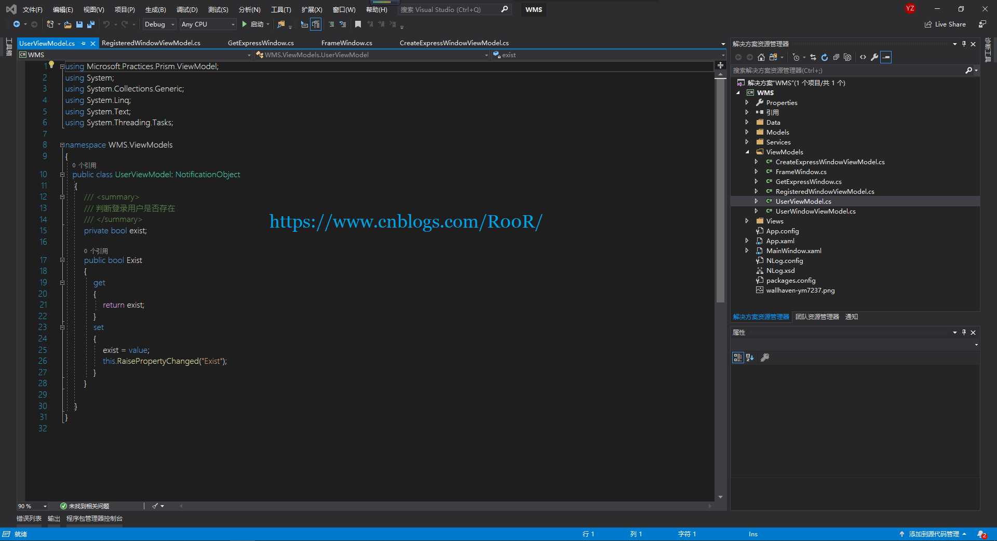Toggle the pin on UserViewModel.cs tab
Viewport: 997px width, 541px height.
tap(83, 43)
